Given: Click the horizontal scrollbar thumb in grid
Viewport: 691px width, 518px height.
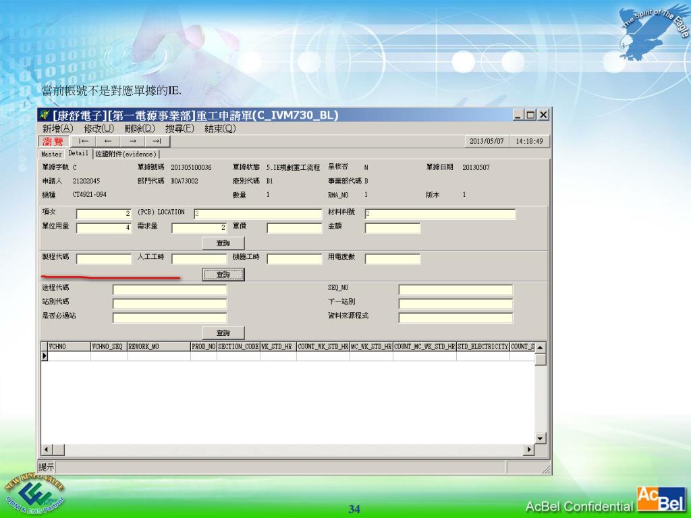Looking at the screenshot, I should pyautogui.click(x=59, y=450).
